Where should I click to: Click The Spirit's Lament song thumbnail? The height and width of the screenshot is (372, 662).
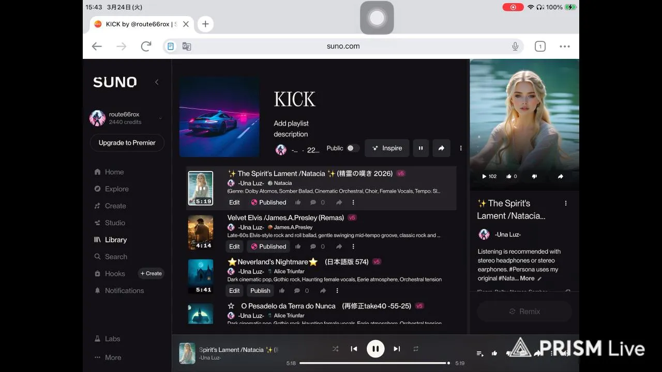coord(201,188)
